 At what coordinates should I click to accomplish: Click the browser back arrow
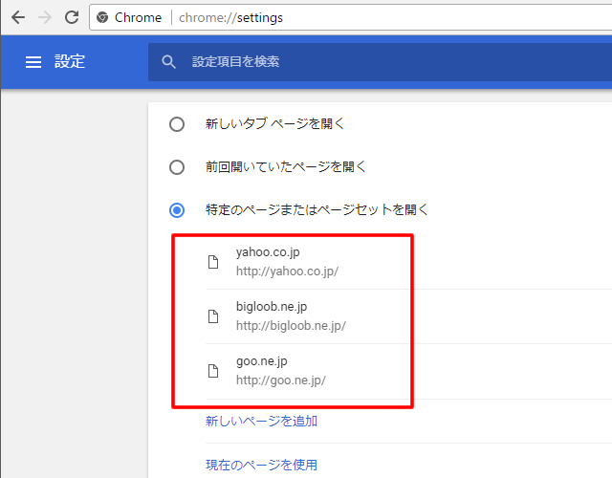18,17
